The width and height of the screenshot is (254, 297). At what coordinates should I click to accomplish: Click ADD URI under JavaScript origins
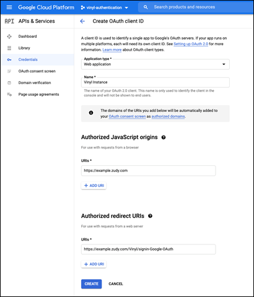coord(94,186)
